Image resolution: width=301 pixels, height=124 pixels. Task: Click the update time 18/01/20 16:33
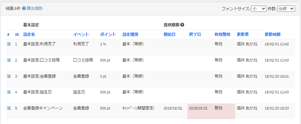pos(277,108)
